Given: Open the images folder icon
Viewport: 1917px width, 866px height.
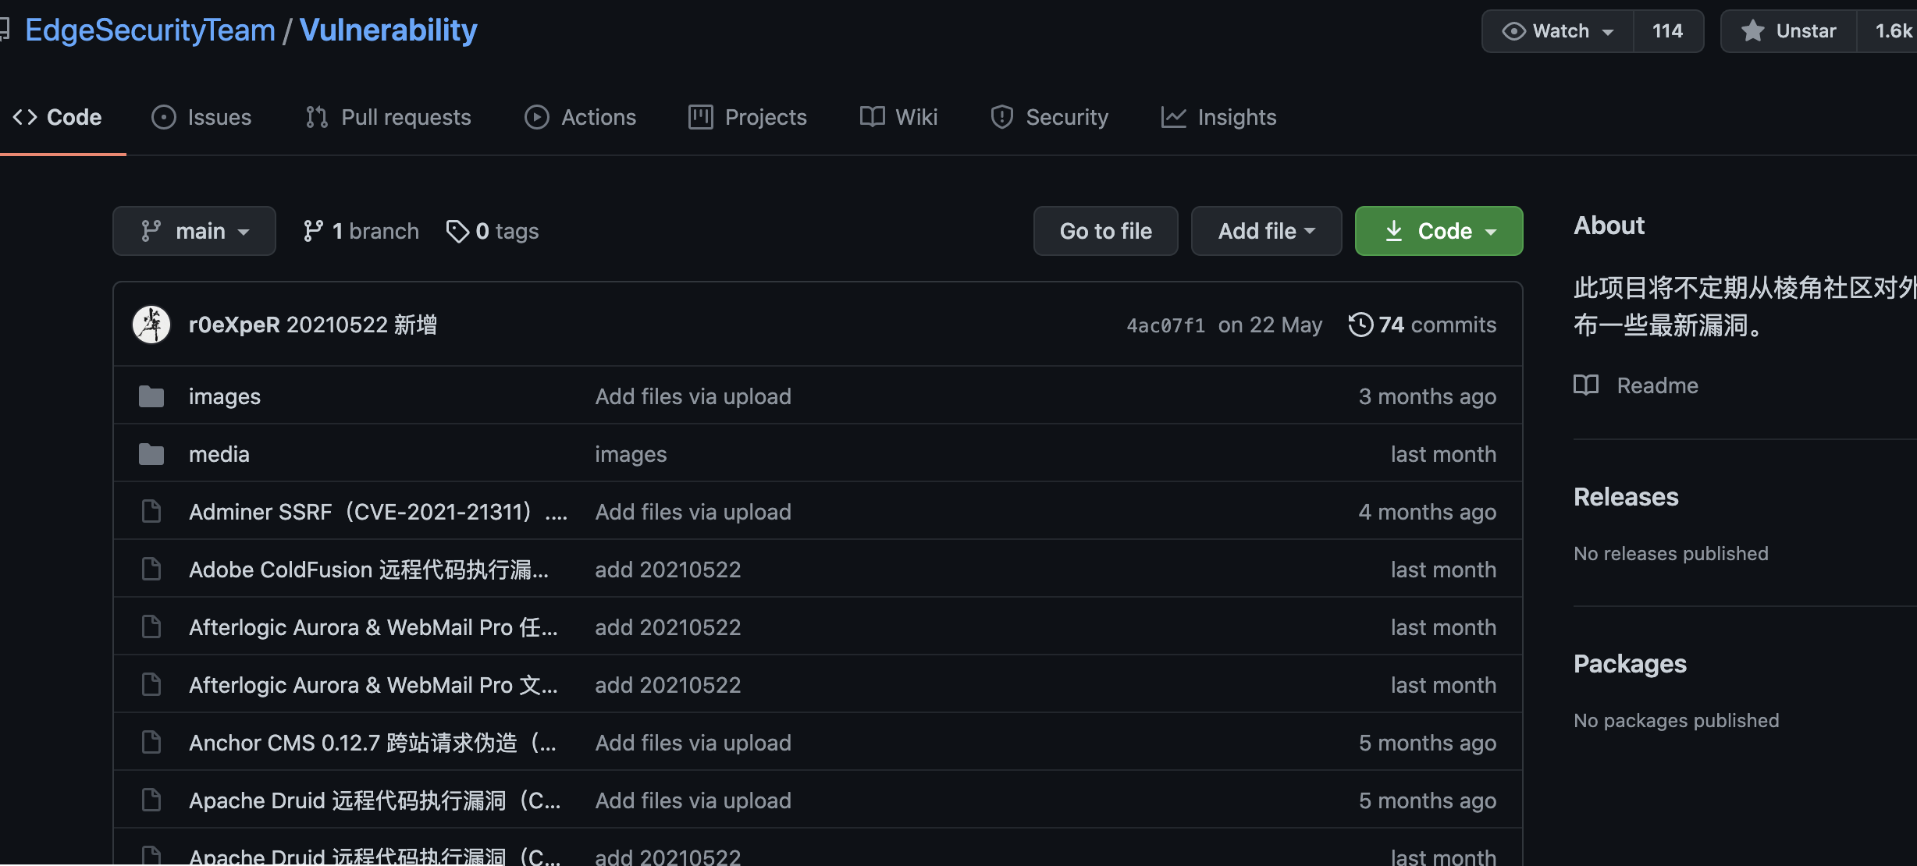Looking at the screenshot, I should 151,396.
